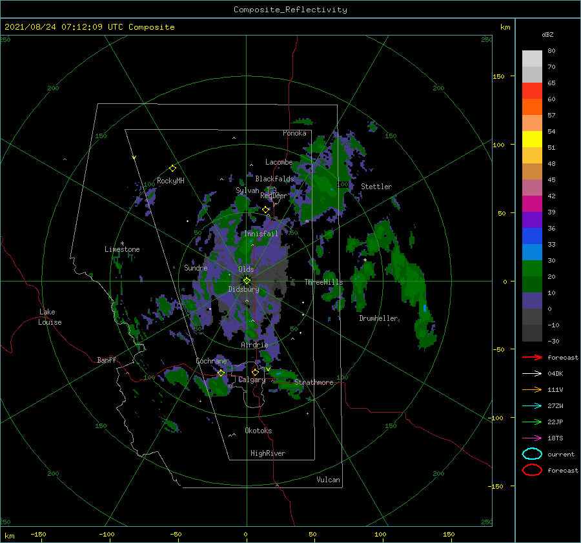Click the Stettler town label
The height and width of the screenshot is (543, 581).
[376, 187]
